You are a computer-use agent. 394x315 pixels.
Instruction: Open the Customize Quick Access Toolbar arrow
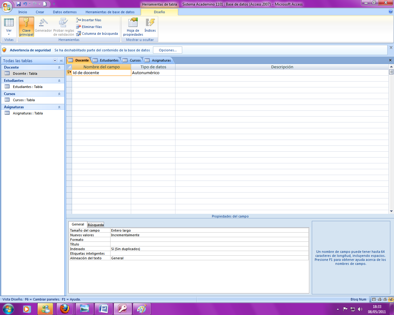pyautogui.click(x=54, y=4)
